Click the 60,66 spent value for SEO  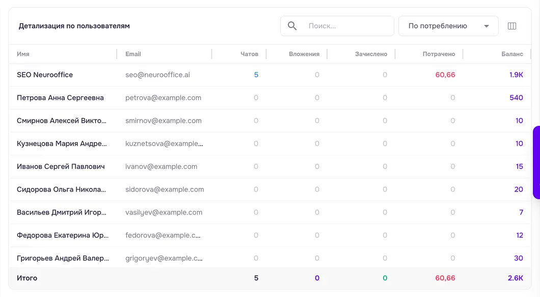point(445,75)
